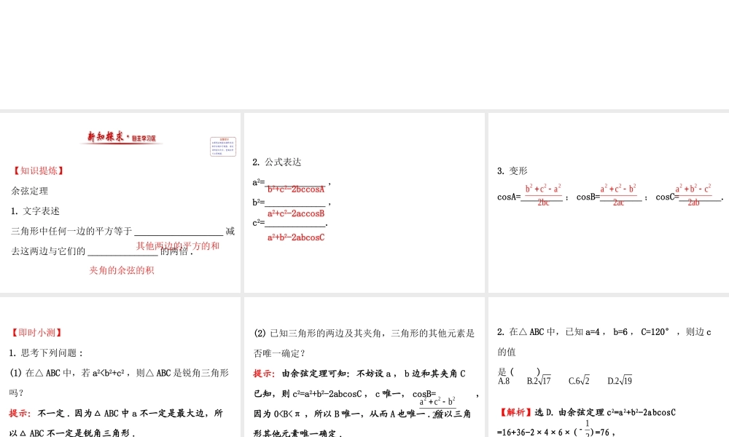Choose option D.2√19 as the answer

click(x=619, y=379)
